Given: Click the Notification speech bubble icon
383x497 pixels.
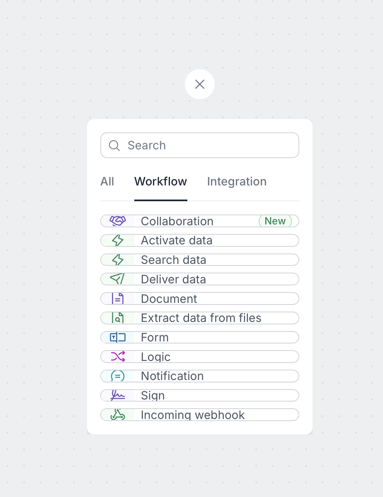Looking at the screenshot, I should click(x=118, y=376).
